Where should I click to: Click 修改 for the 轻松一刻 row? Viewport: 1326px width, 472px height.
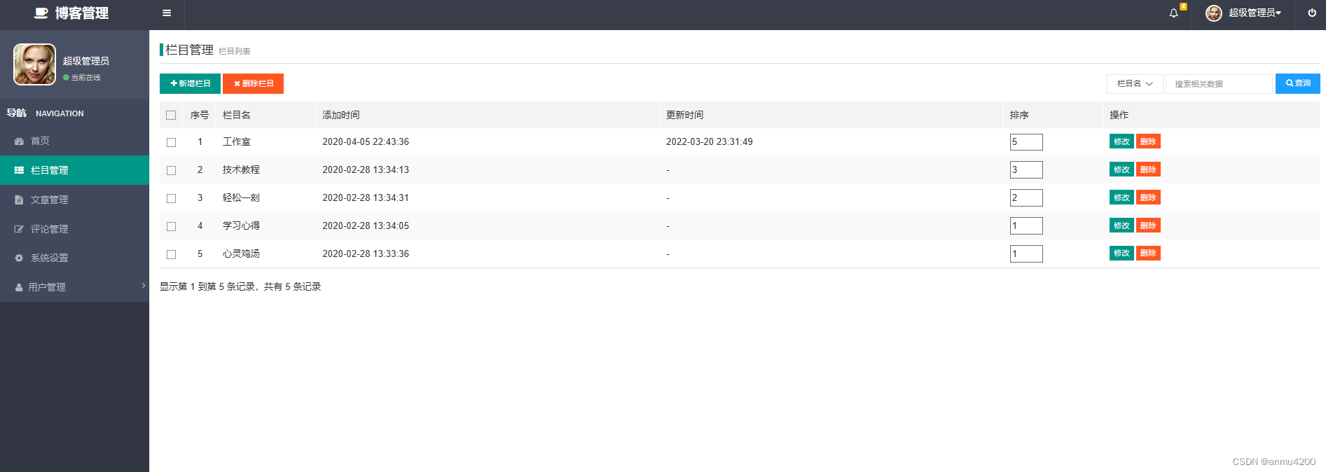1121,197
